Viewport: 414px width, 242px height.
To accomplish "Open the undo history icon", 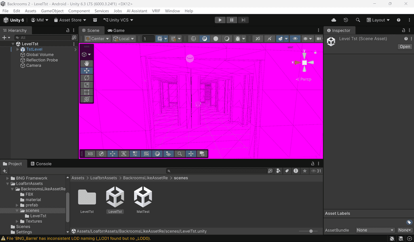I will (x=346, y=20).
